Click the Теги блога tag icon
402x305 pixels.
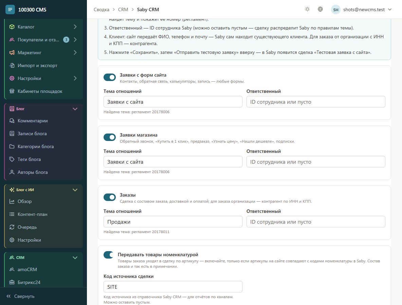12,159
